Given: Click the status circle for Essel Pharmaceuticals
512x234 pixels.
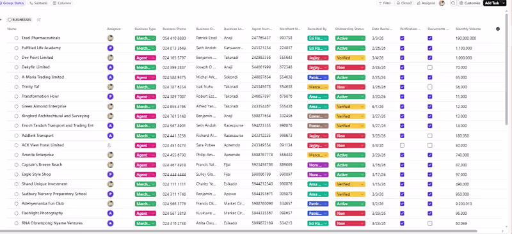Looking at the screenshot, I should click(17, 38).
